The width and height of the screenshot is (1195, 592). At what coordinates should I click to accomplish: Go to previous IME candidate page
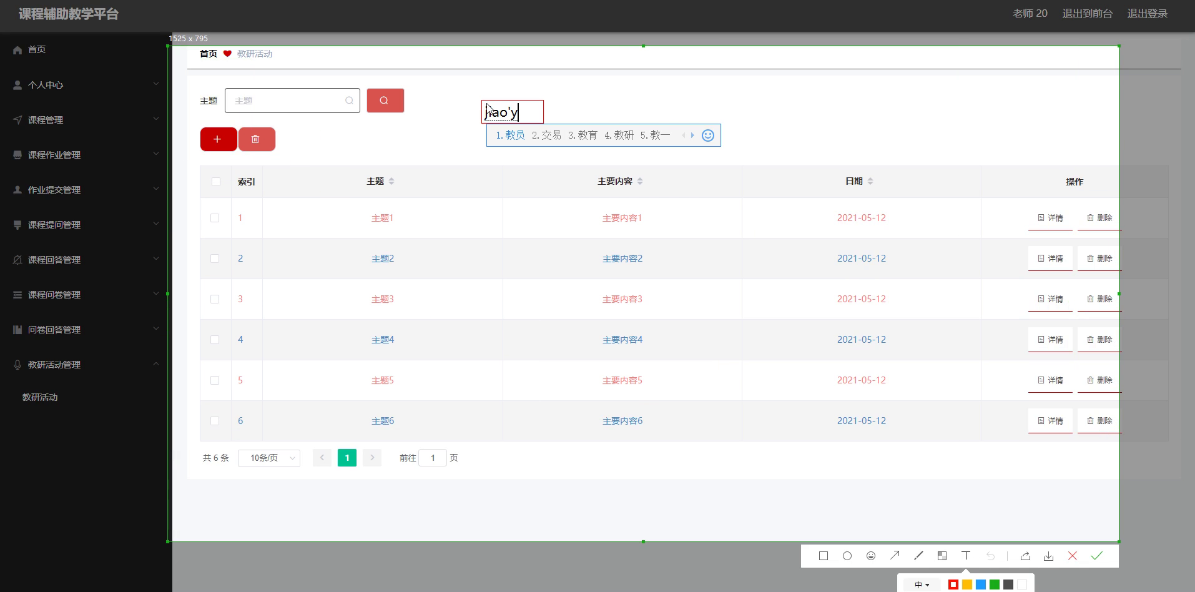click(684, 135)
